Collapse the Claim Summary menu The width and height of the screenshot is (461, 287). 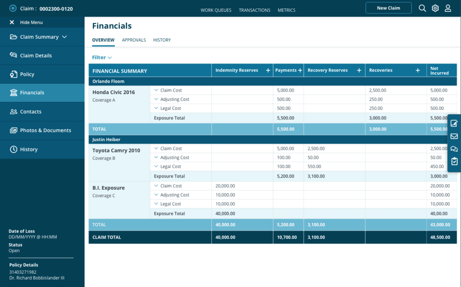[65, 37]
